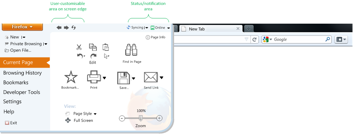Click New in Firefox menu
This screenshot has height=135, width=353.
pyautogui.click(x=12, y=37)
